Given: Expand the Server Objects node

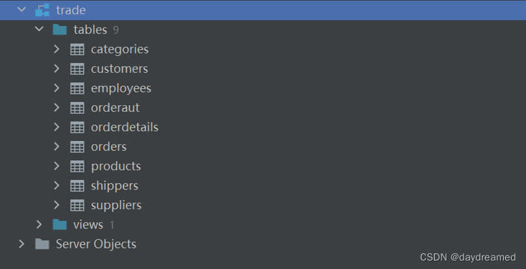Looking at the screenshot, I should coord(21,244).
